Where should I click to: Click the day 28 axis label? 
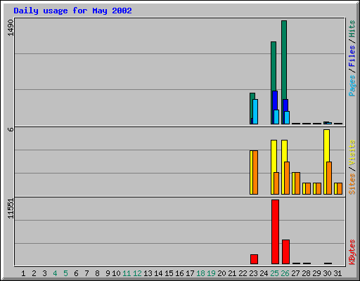pos(306,273)
